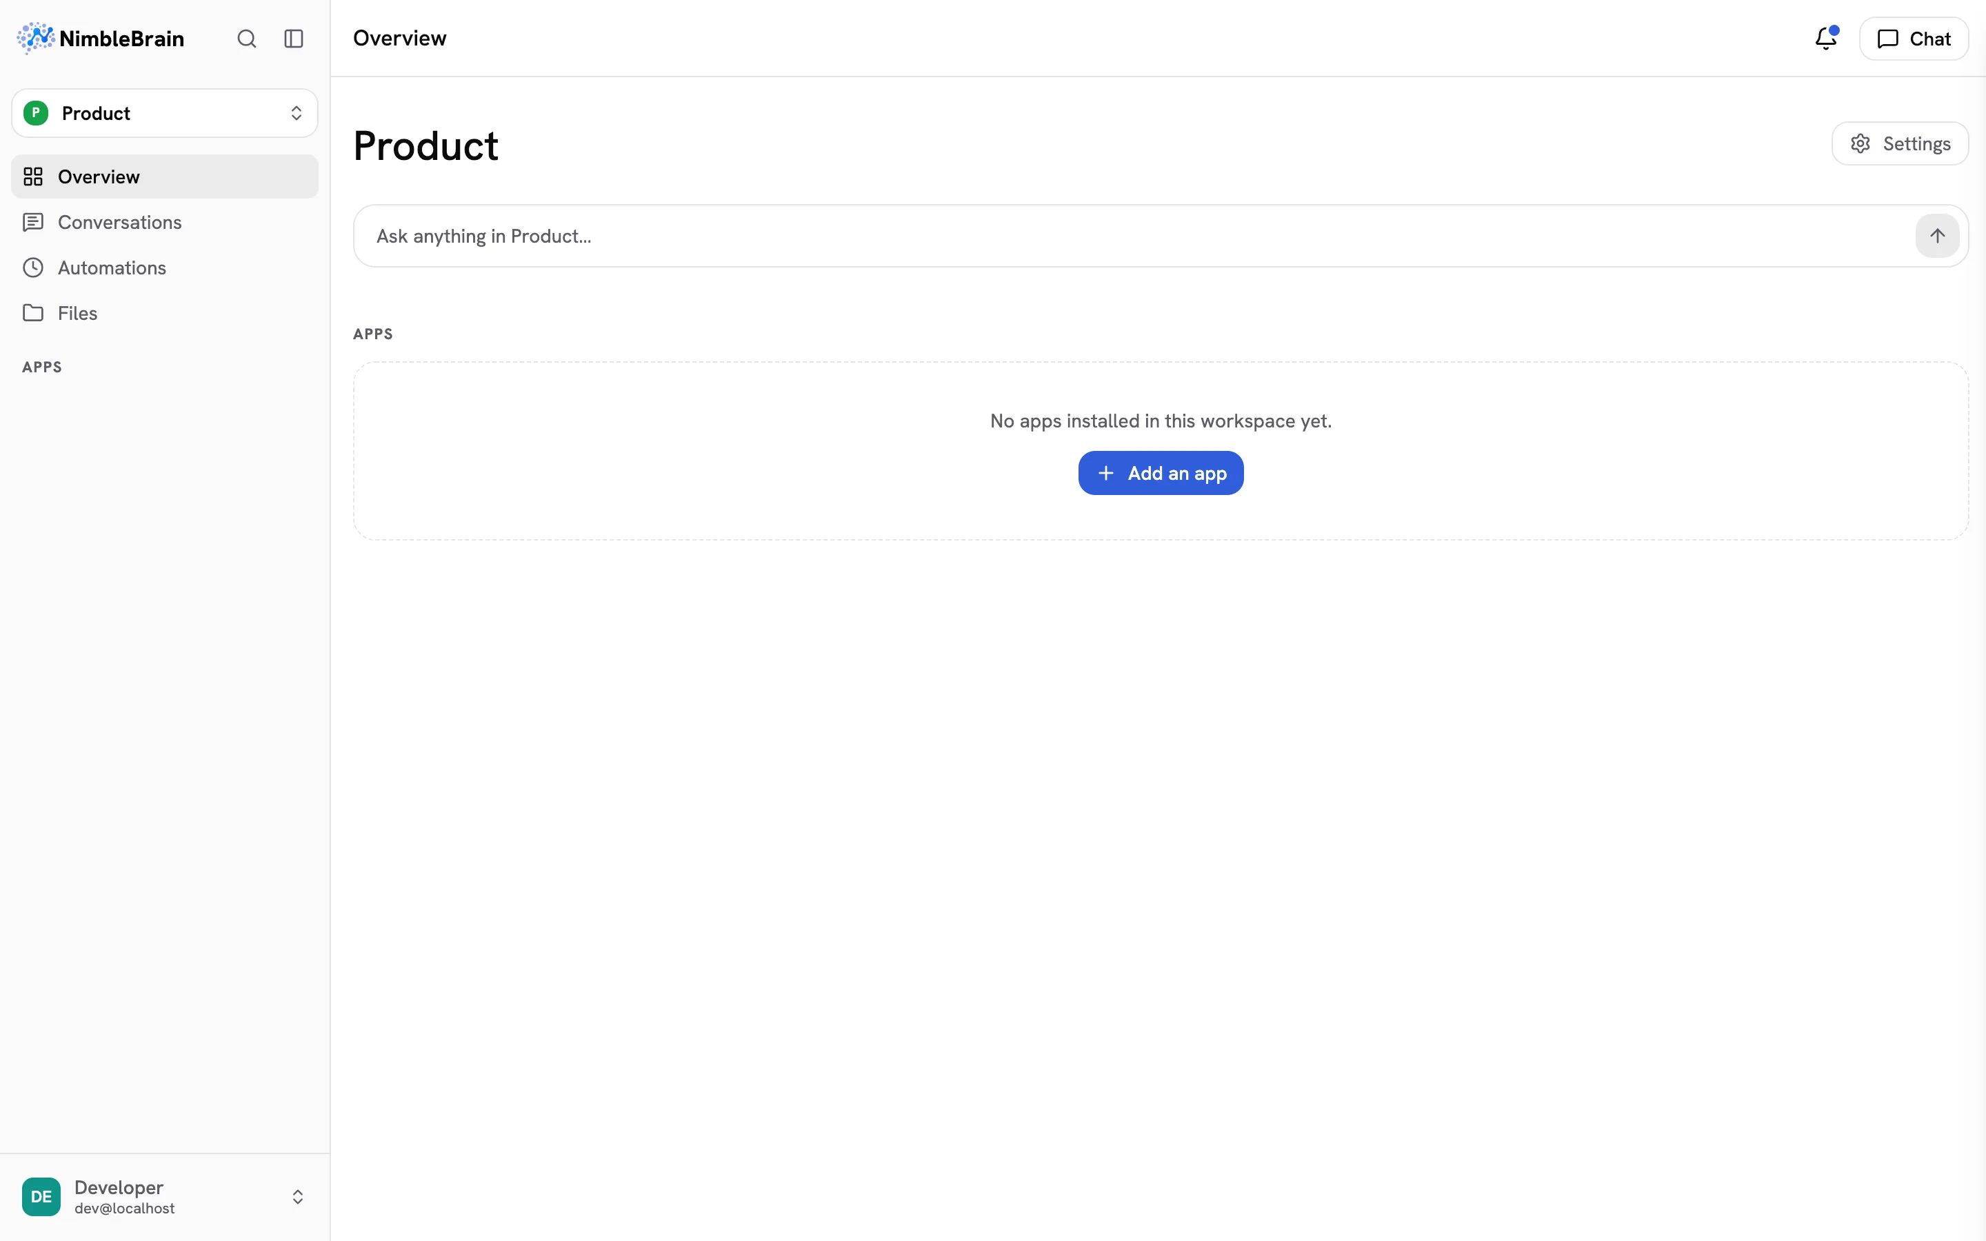Click the green P workspace avatar
The width and height of the screenshot is (1986, 1241).
[36, 113]
